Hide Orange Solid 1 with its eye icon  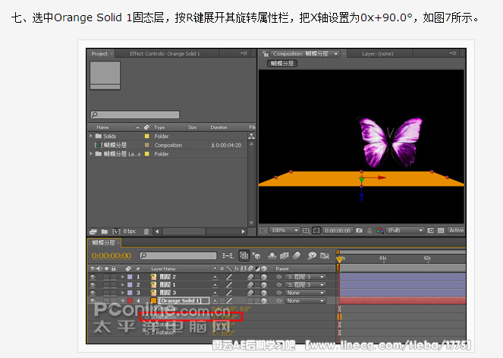tap(93, 301)
